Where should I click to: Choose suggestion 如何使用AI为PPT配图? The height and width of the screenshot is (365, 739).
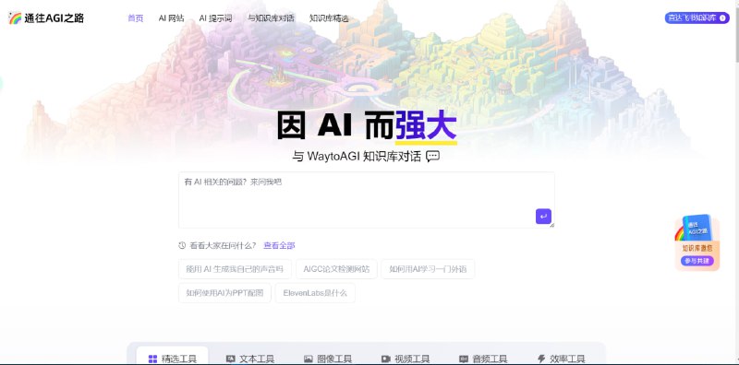(x=224, y=292)
